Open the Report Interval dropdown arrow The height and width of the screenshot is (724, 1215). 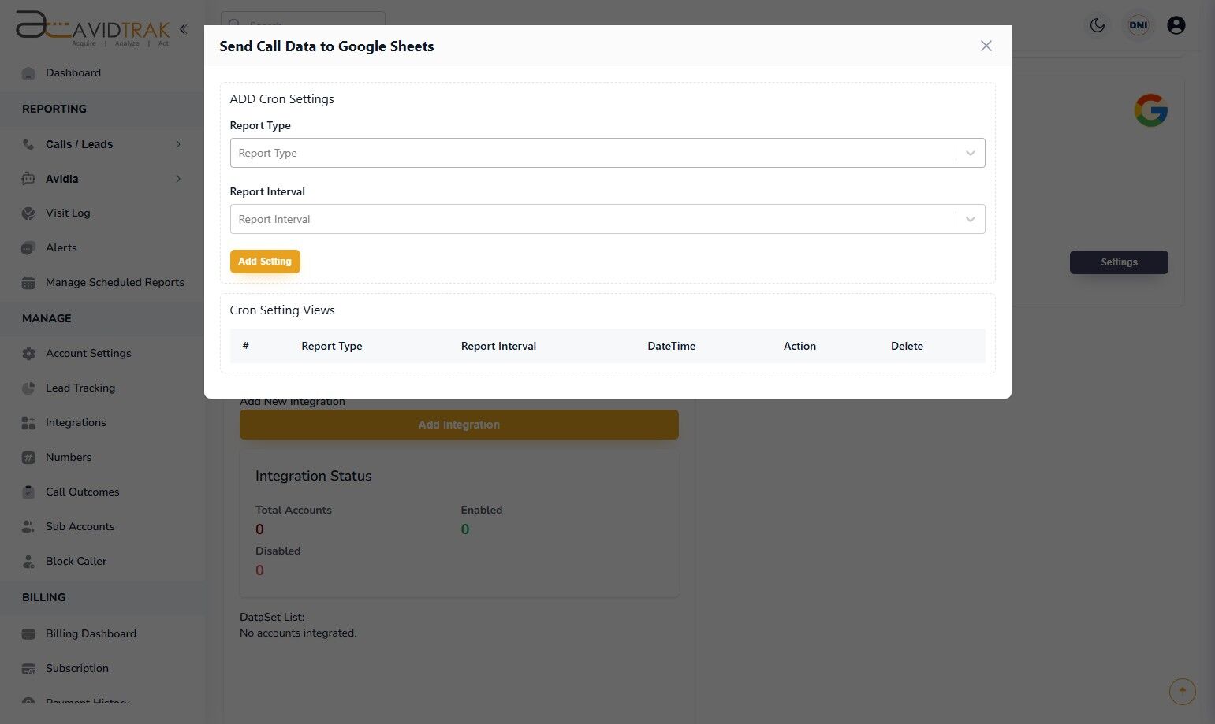[970, 219]
